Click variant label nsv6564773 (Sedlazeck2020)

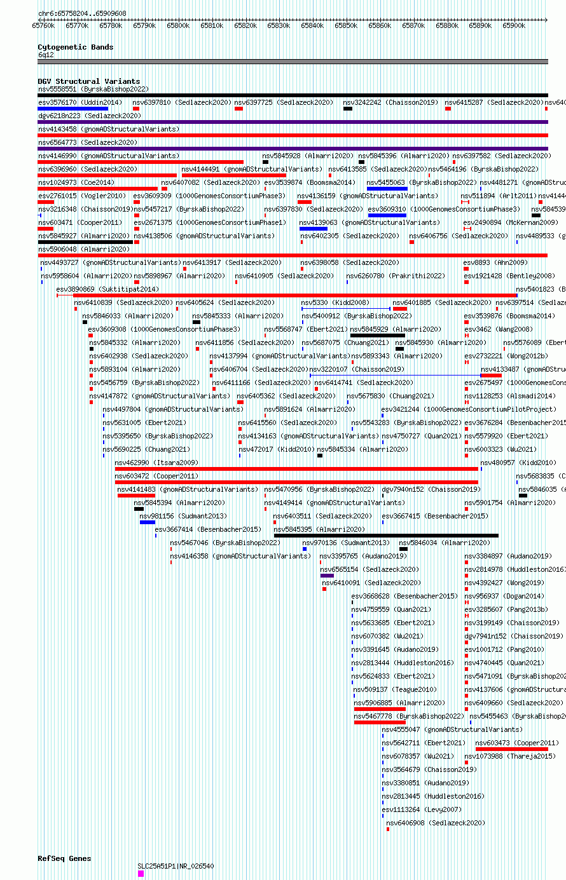click(x=87, y=142)
